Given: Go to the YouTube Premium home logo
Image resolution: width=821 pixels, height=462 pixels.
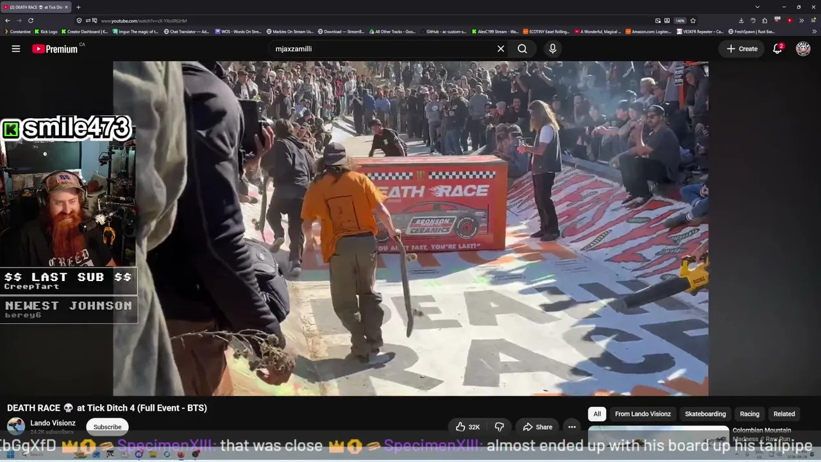Looking at the screenshot, I should point(55,49).
